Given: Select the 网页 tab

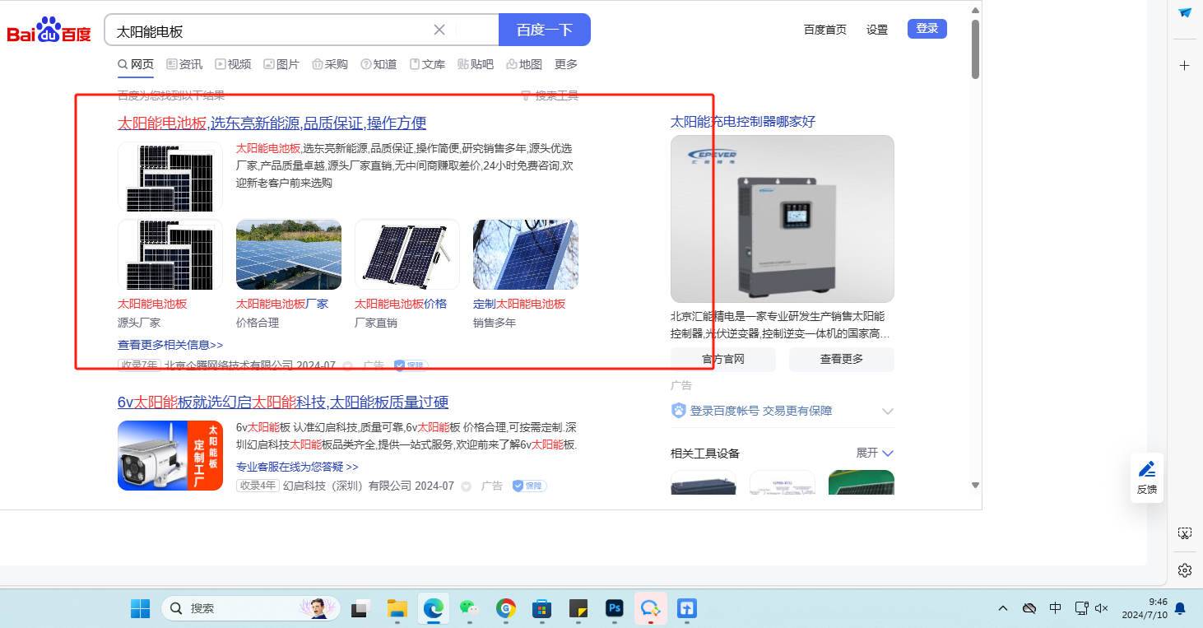Looking at the screenshot, I should (136, 64).
